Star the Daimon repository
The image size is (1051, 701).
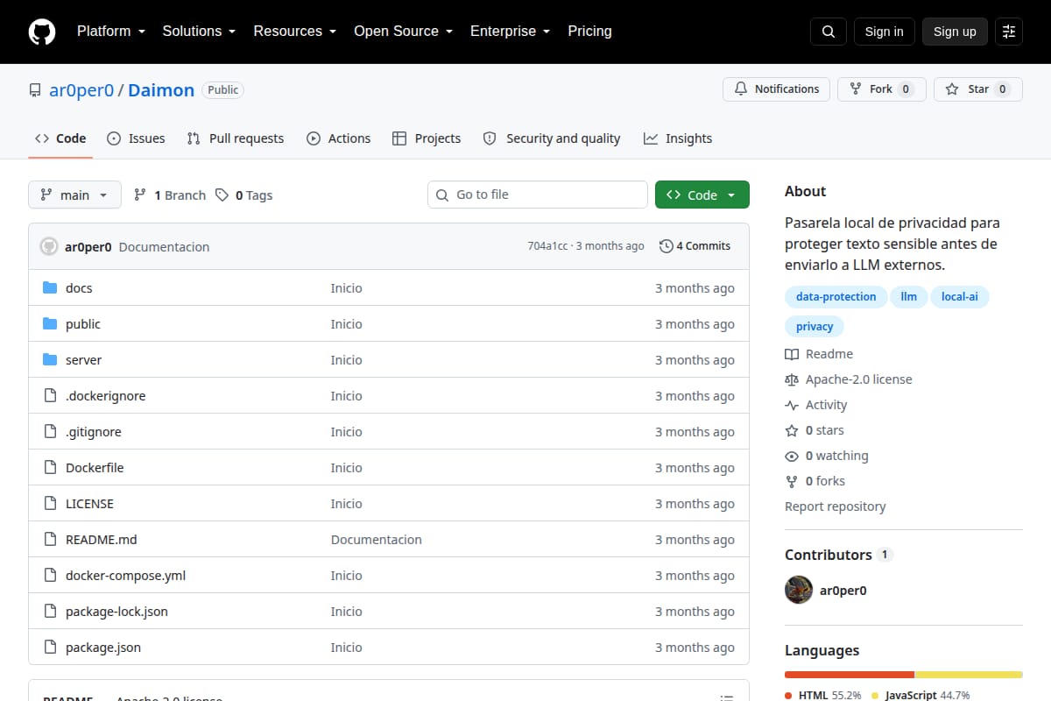[x=977, y=89]
